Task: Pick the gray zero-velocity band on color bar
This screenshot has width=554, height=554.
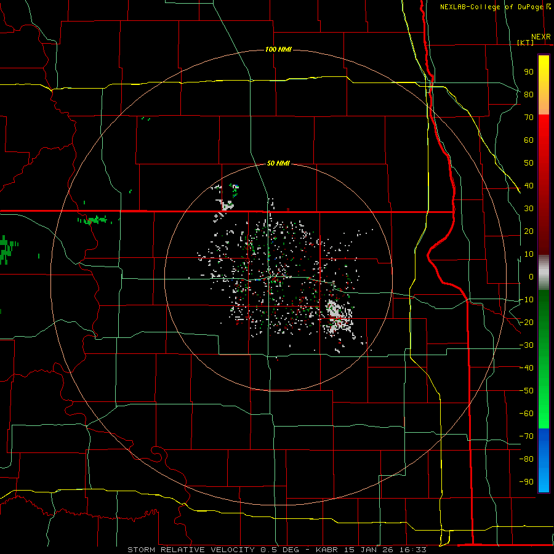Action: click(544, 273)
